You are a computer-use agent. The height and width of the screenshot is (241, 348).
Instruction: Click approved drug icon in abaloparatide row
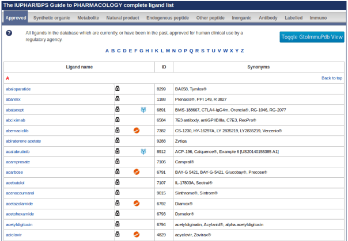pyautogui.click(x=118, y=89)
